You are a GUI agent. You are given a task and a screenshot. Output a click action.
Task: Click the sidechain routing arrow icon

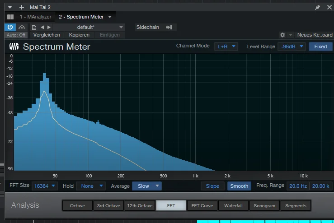point(169,27)
